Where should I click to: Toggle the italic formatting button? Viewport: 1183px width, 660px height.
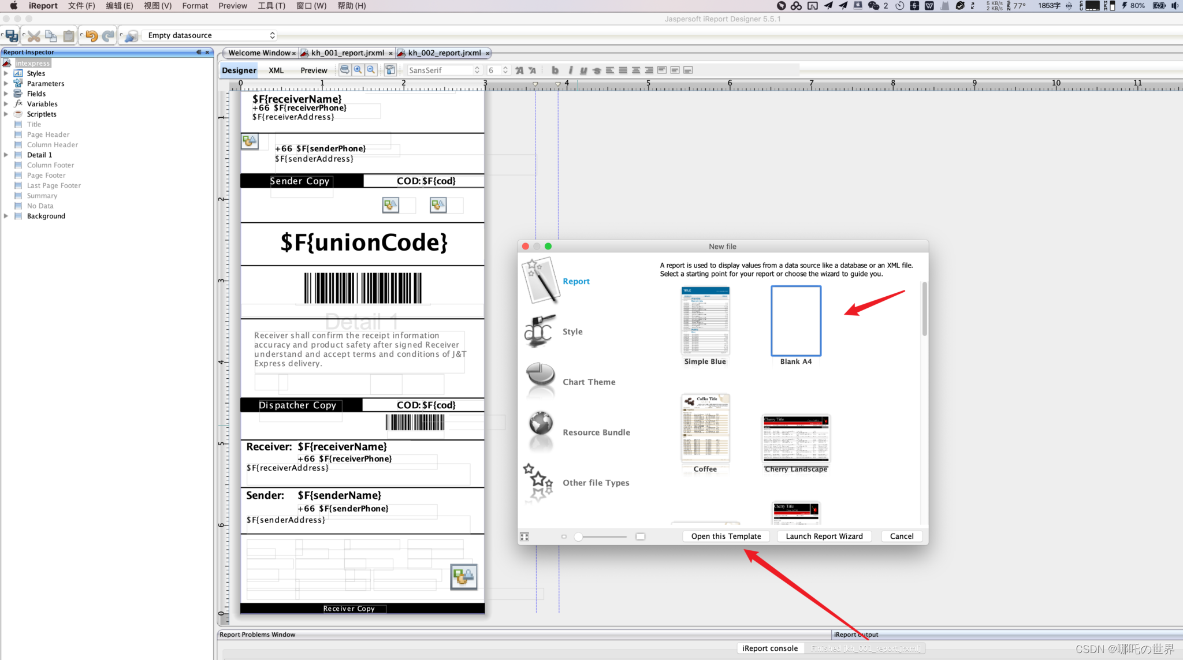click(x=570, y=70)
